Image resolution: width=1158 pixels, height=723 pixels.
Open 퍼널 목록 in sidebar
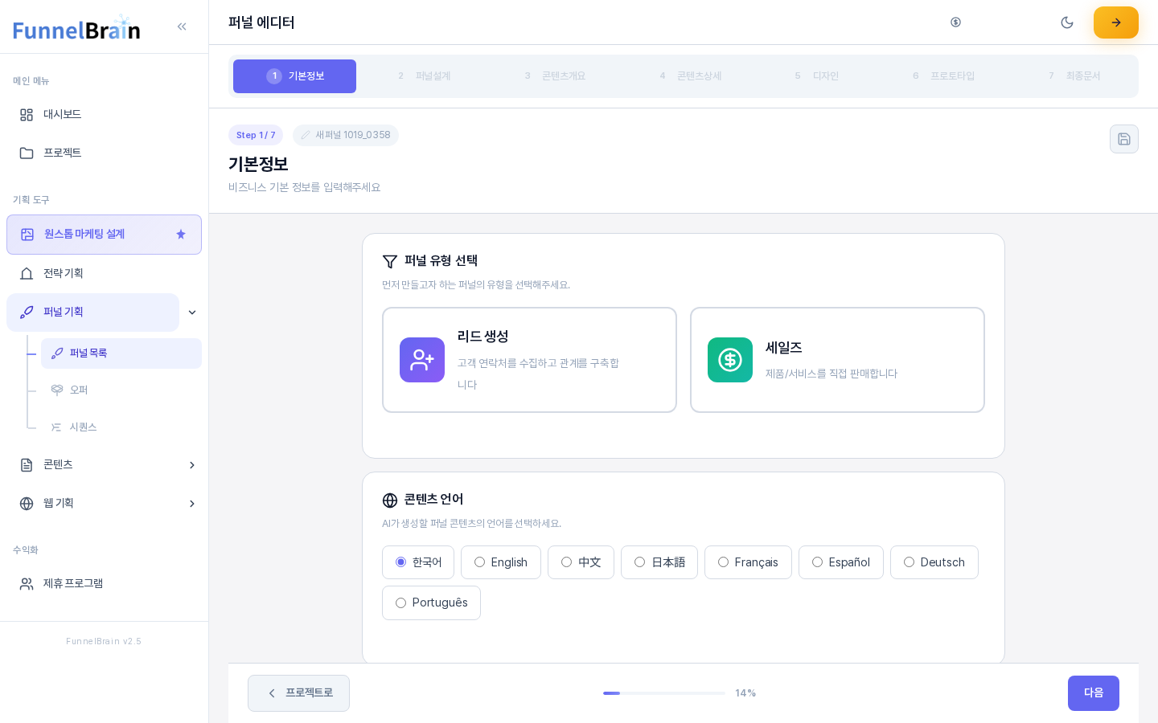121,353
